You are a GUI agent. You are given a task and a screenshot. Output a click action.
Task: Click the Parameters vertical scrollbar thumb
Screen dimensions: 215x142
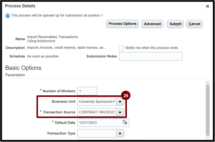(208, 110)
